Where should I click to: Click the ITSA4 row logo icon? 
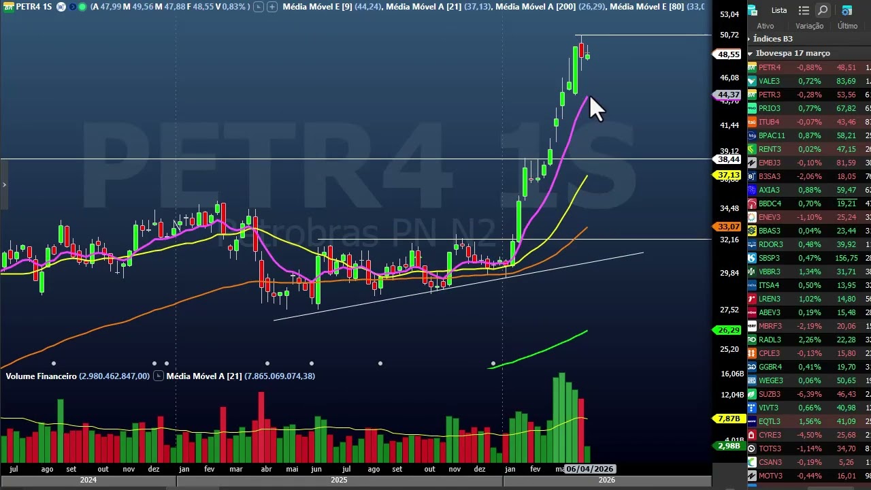pyautogui.click(x=752, y=285)
